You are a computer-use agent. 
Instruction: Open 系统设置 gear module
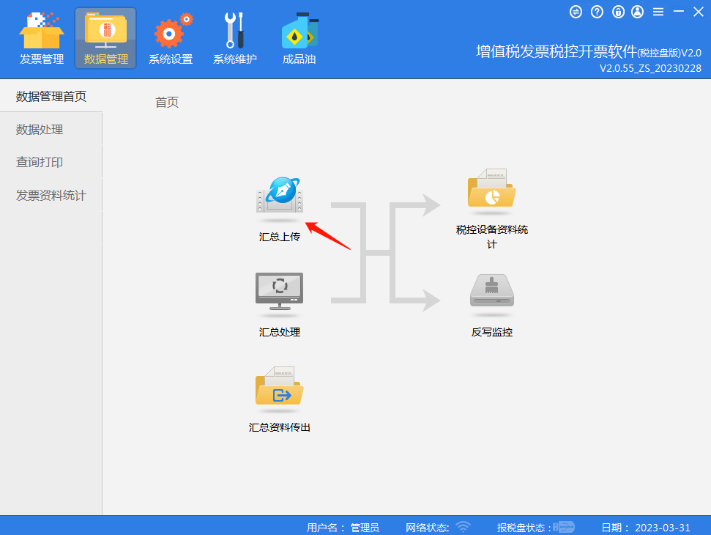click(x=171, y=39)
